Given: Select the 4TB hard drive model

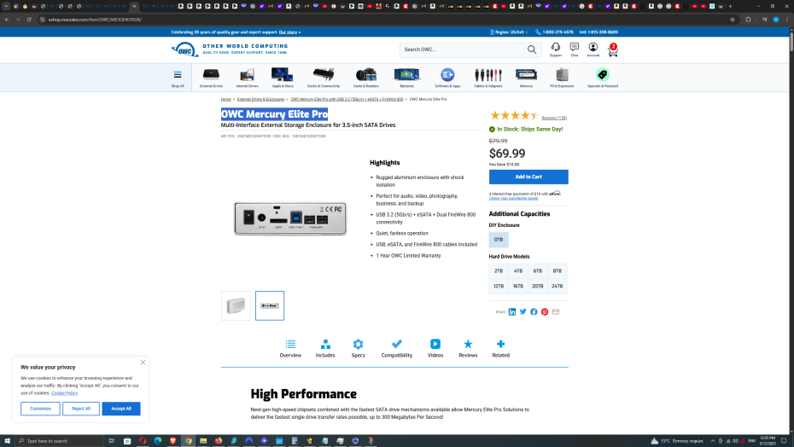Looking at the screenshot, I should coord(518,270).
